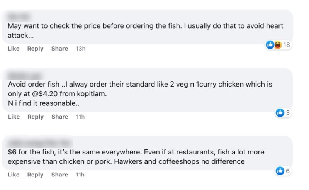Reply to the heart attack comment
This screenshot has width=309, height=190.
[35, 49]
